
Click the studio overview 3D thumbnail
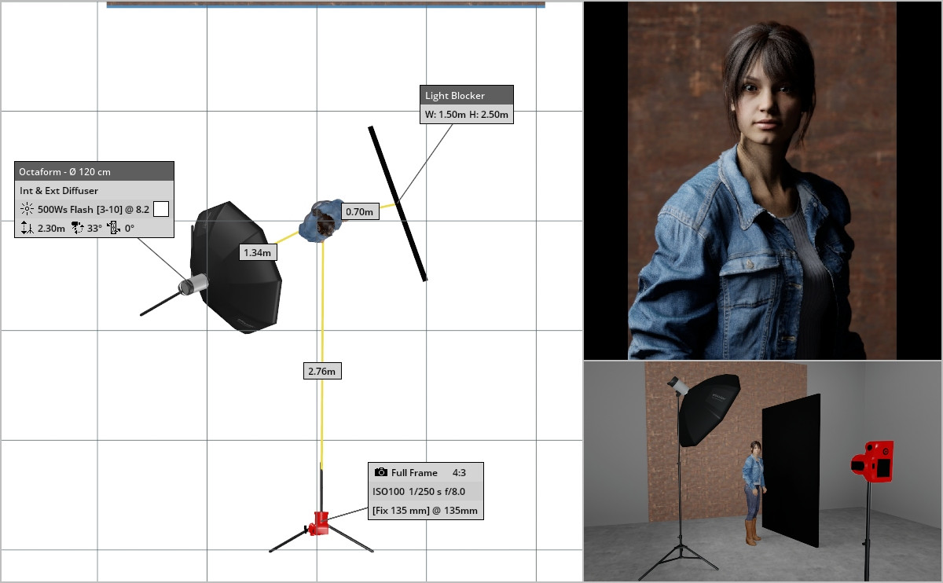click(x=762, y=471)
